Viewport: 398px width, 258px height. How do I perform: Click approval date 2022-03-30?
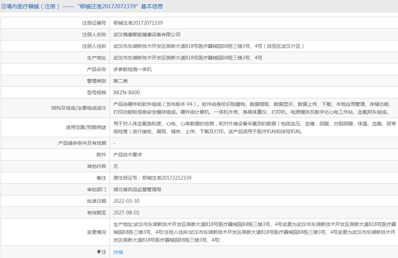coord(126,201)
